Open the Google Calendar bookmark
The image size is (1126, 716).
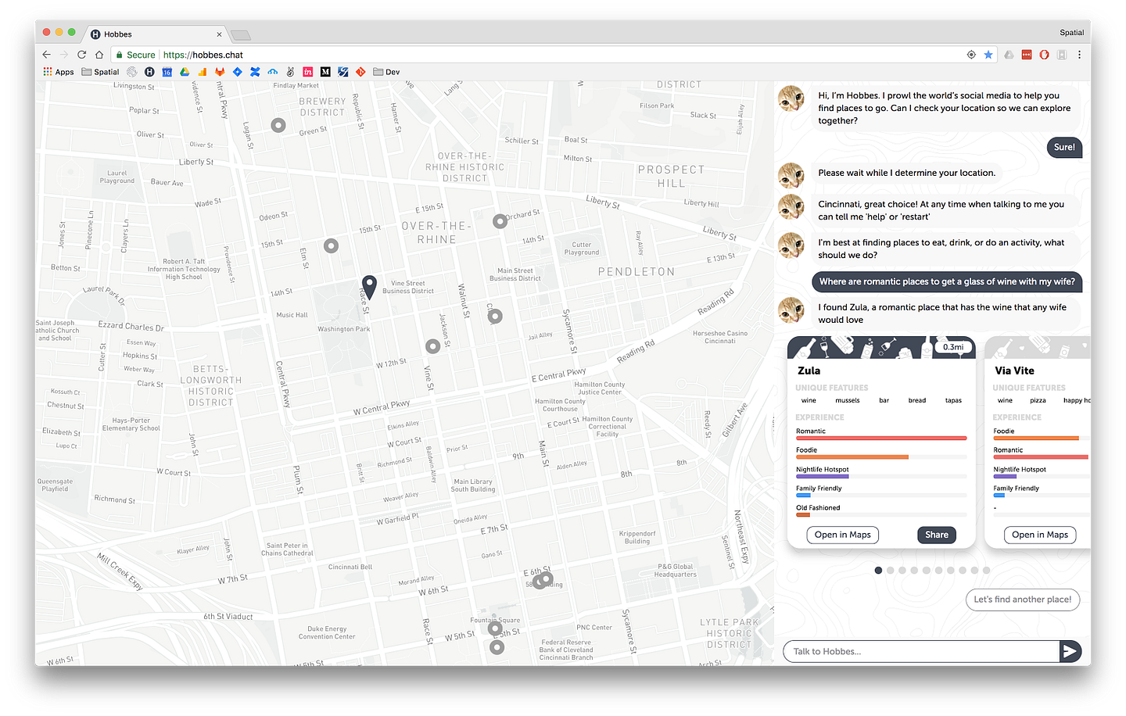pos(167,72)
